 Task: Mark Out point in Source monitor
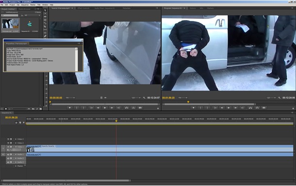(83, 108)
